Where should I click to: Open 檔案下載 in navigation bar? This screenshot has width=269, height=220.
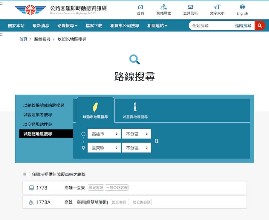click(94, 25)
